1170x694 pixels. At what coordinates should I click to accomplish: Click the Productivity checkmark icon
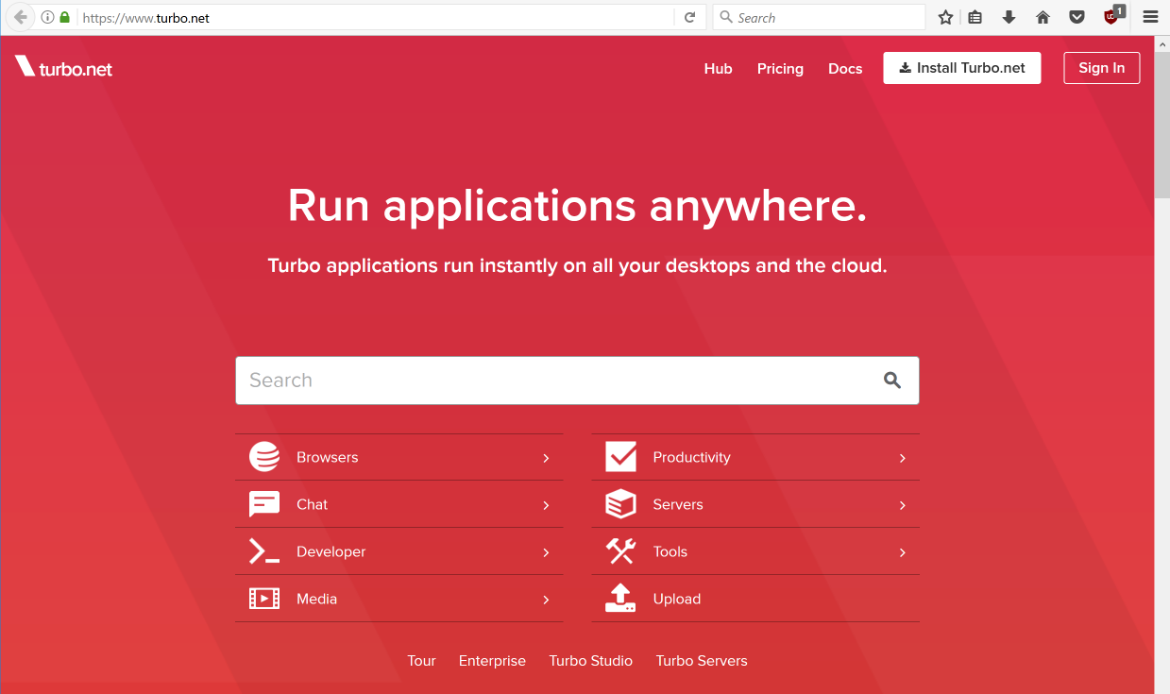[620, 457]
